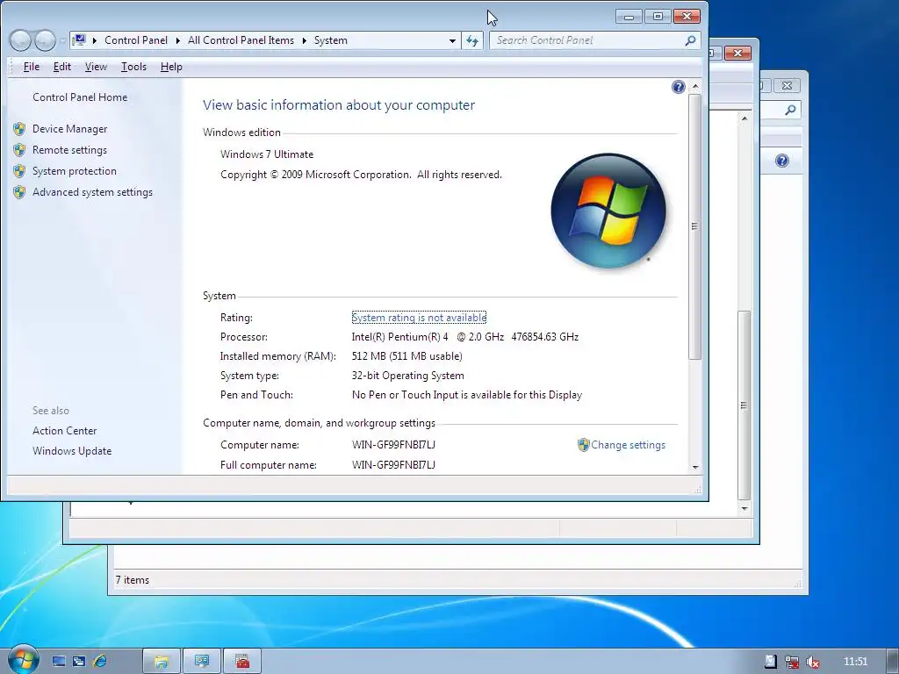
Task: Open the File menu
Action: 32,67
